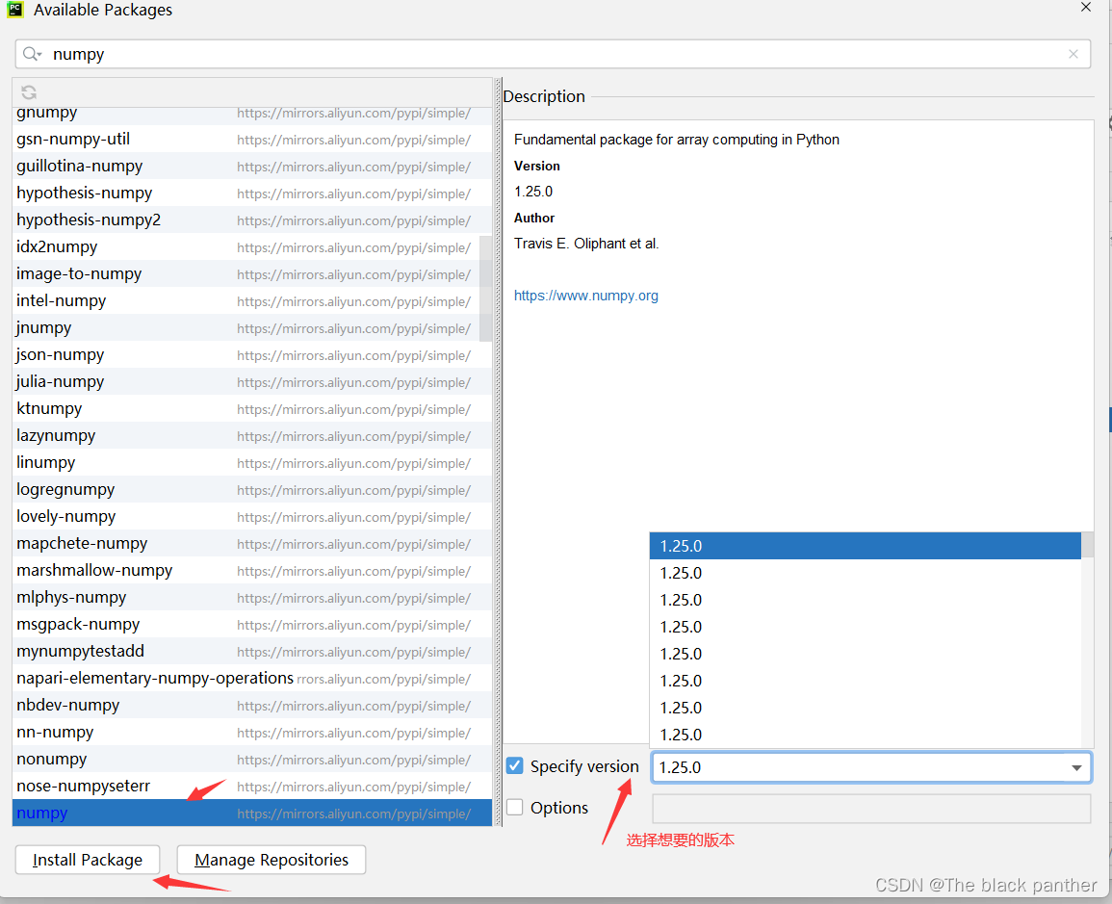Select gsn-numpy-util in the package list

pos(251,139)
